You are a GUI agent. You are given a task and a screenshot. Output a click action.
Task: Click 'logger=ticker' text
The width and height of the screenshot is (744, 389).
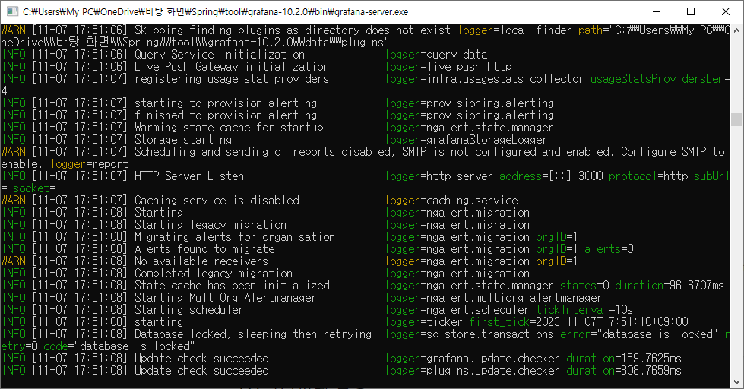[x=424, y=322]
